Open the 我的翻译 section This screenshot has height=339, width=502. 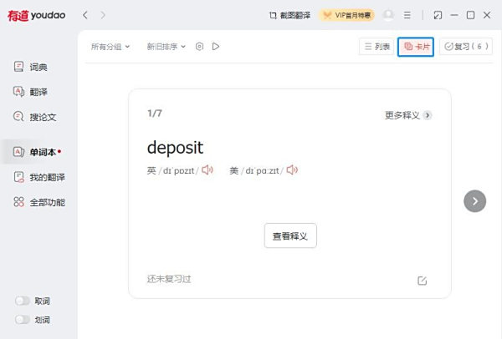point(39,177)
